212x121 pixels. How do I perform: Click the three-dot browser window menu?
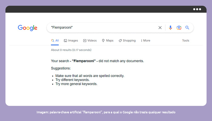pos(197,9)
